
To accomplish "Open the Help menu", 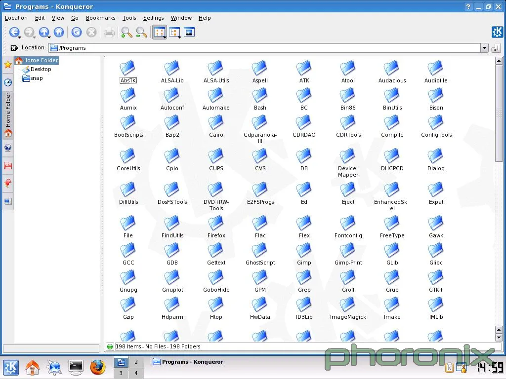I will tap(204, 18).
